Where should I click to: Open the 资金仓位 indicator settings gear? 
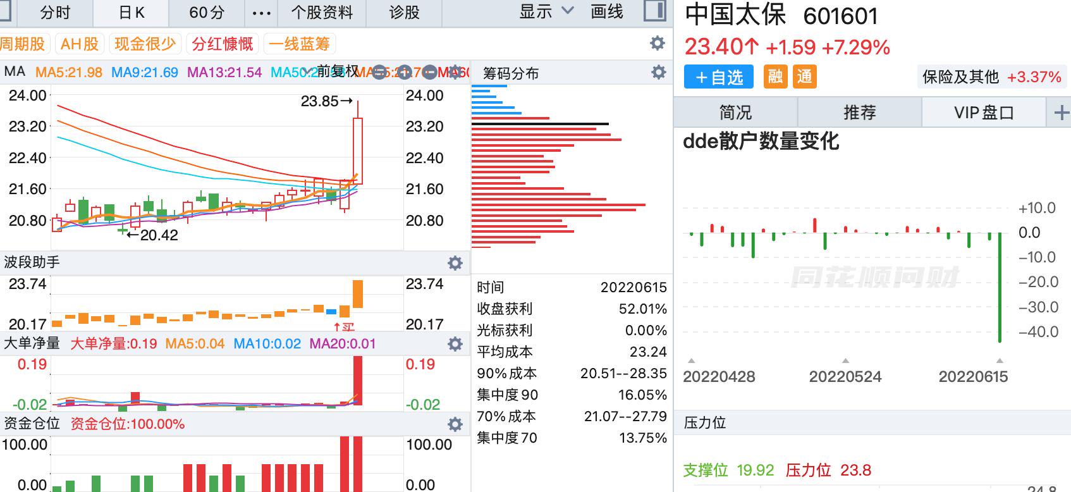coord(455,424)
